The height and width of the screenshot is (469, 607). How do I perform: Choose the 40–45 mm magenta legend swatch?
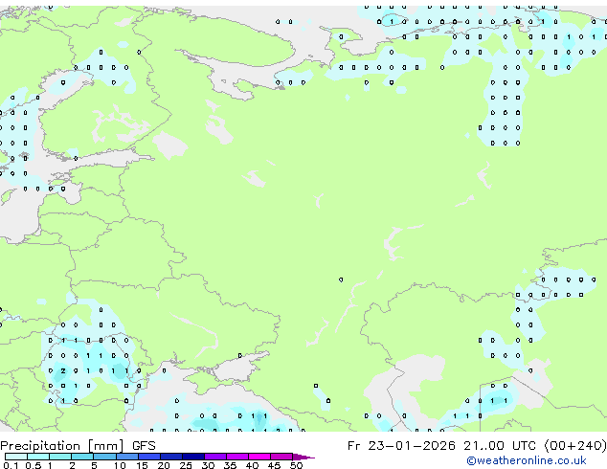click(x=259, y=457)
